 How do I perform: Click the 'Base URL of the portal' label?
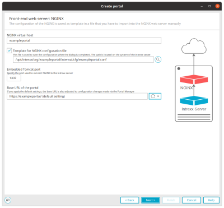[x=22, y=87]
